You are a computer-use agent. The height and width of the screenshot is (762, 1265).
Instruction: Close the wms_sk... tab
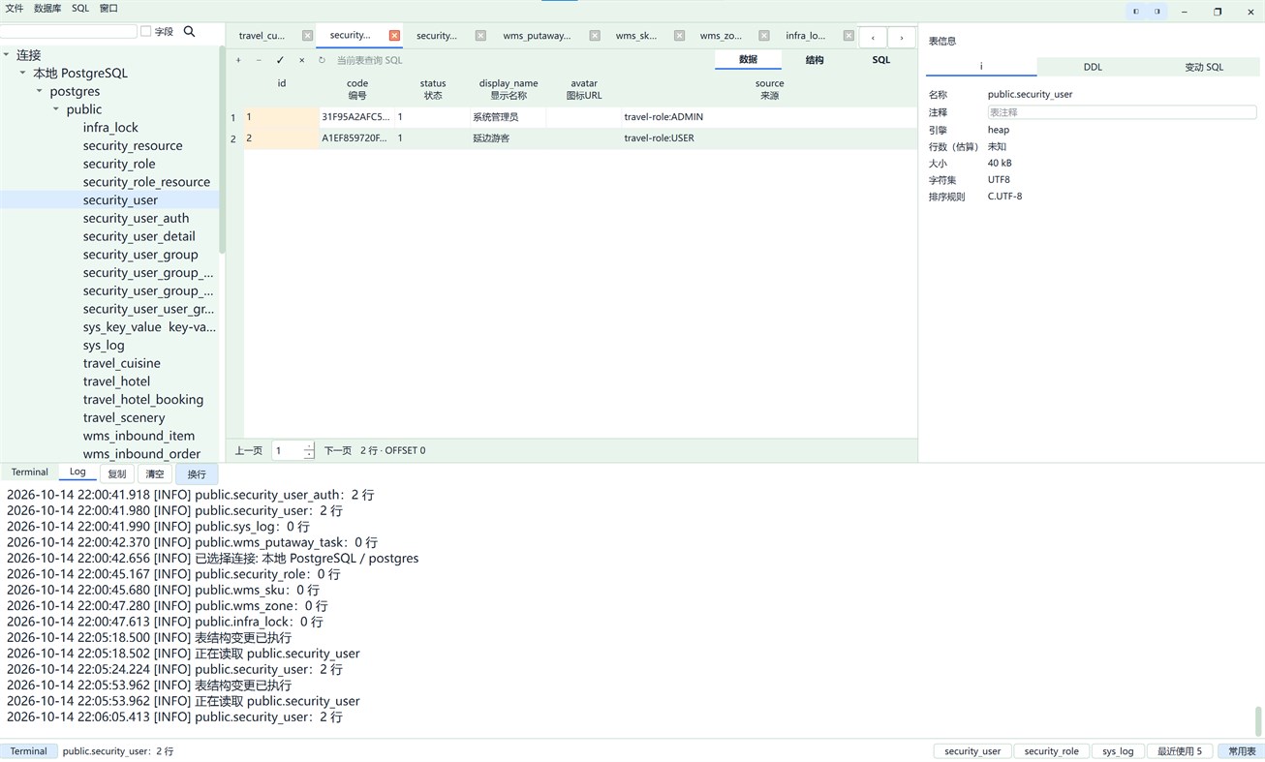click(x=679, y=36)
